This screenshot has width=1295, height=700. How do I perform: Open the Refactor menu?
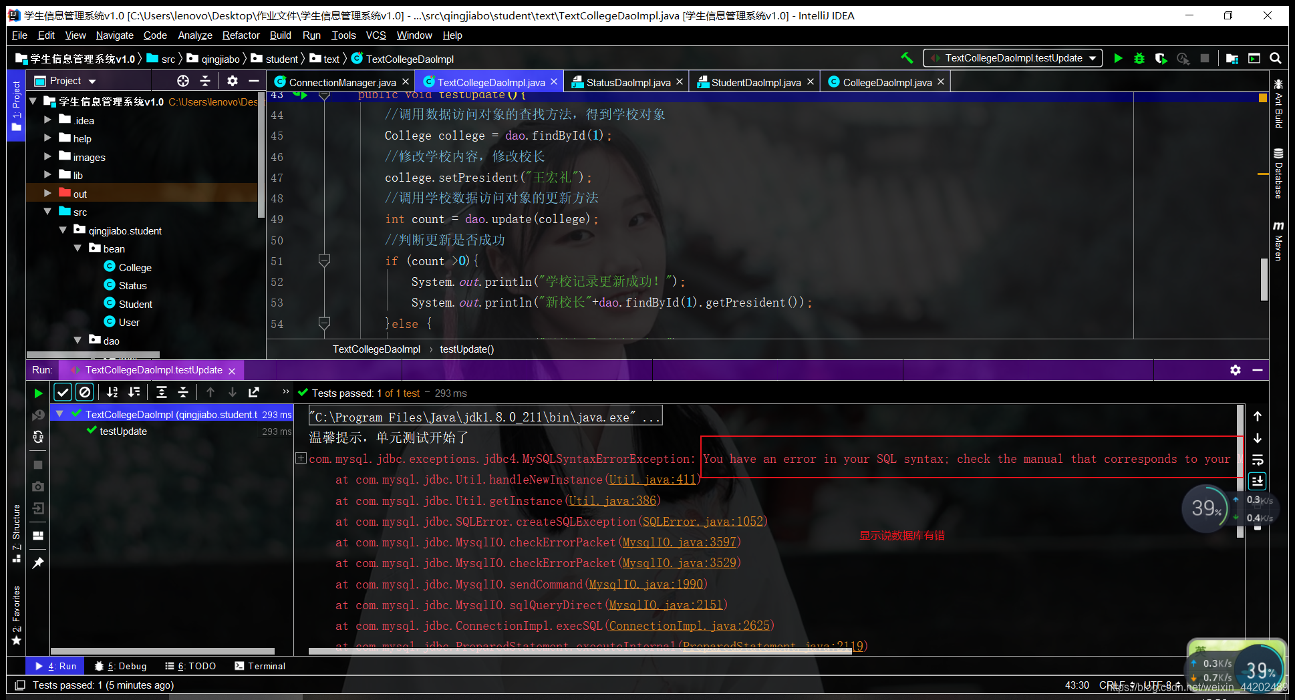tap(241, 35)
